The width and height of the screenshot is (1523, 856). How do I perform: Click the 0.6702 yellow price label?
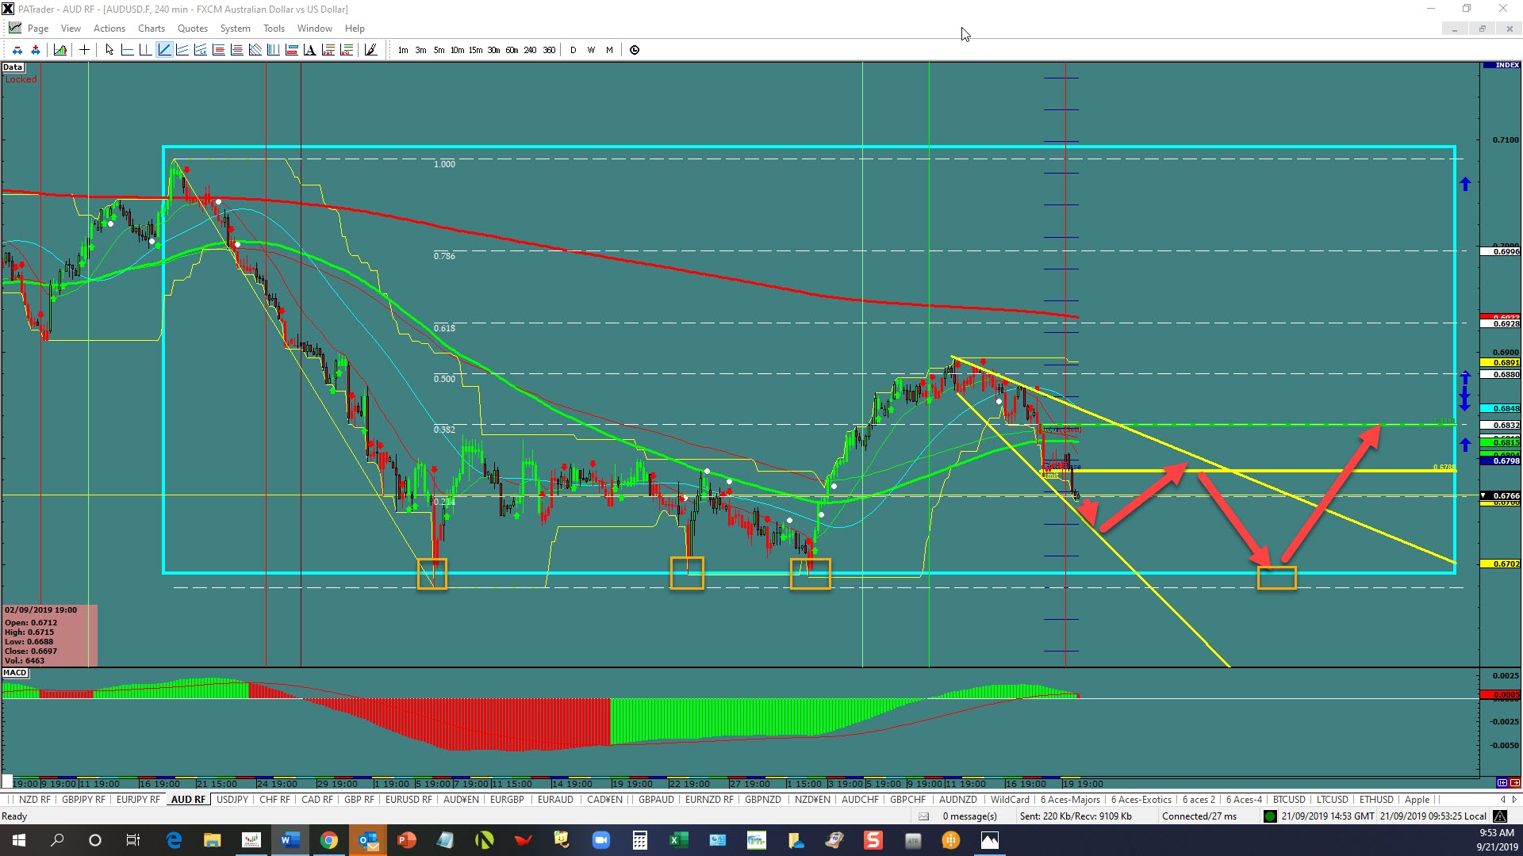(x=1501, y=564)
